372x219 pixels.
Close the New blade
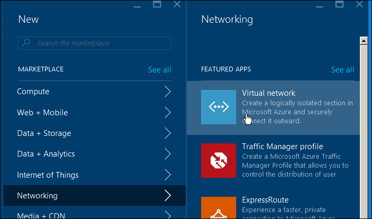point(177,4)
